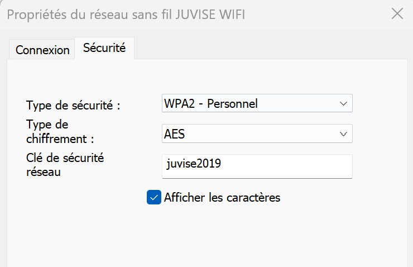Click the juvise2019 password text
The height and width of the screenshot is (267, 413).
click(x=194, y=164)
